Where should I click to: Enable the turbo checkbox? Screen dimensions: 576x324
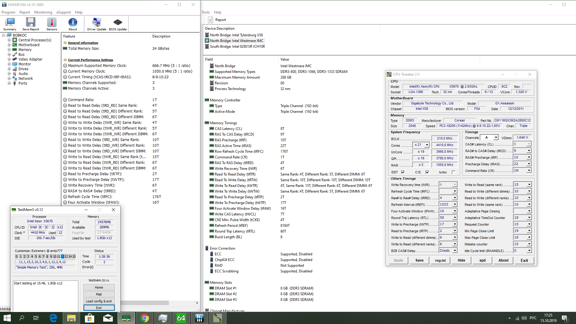click(454, 172)
